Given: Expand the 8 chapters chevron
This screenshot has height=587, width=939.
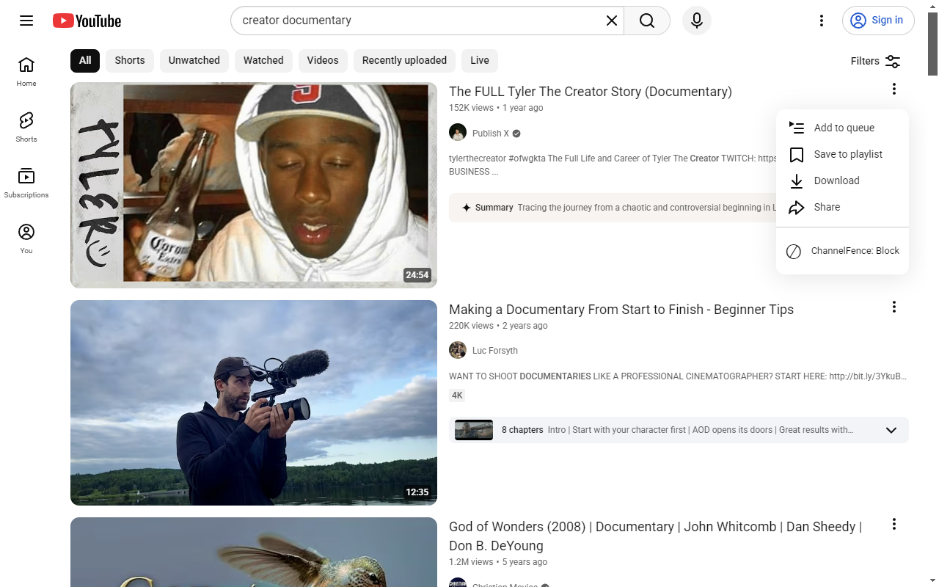Looking at the screenshot, I should click(x=891, y=430).
